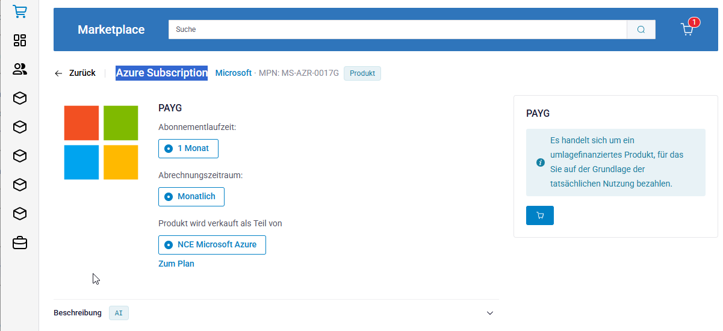Open the customers people icon in sidebar

point(20,69)
